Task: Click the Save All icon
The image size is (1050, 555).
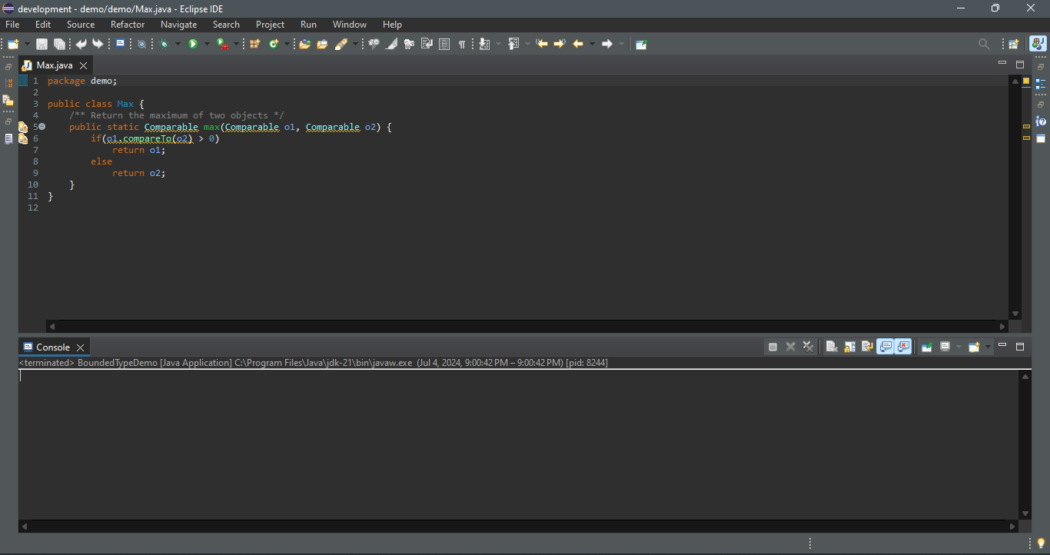Action: 59,44
